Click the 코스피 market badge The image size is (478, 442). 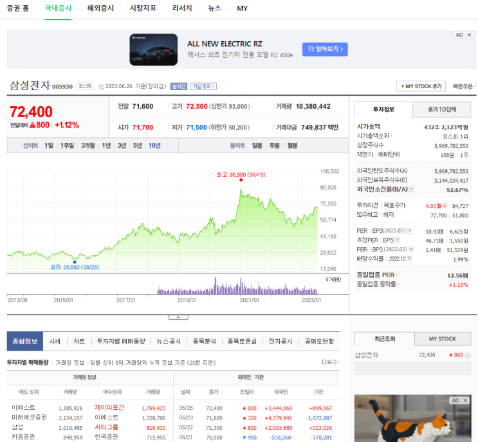coord(85,86)
